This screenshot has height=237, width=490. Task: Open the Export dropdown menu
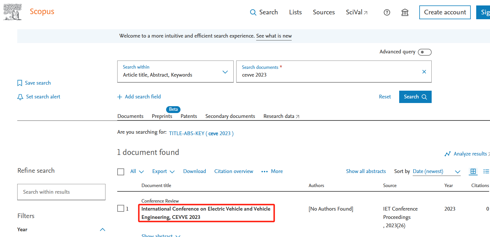click(x=163, y=171)
